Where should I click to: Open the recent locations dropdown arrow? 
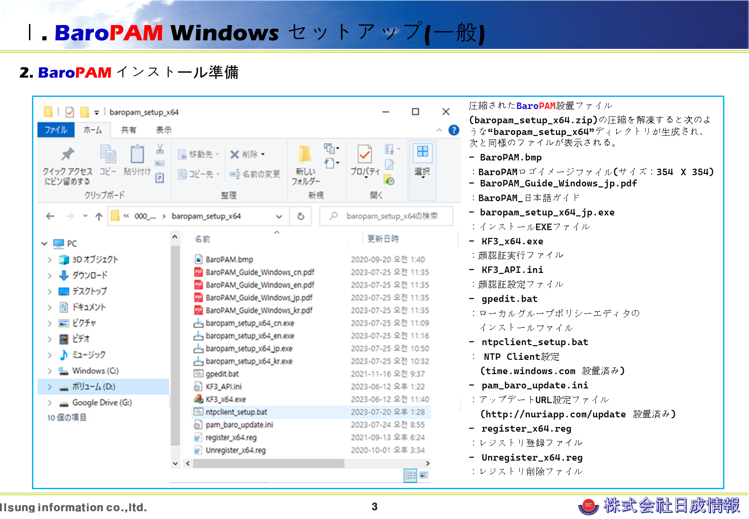tap(85, 216)
